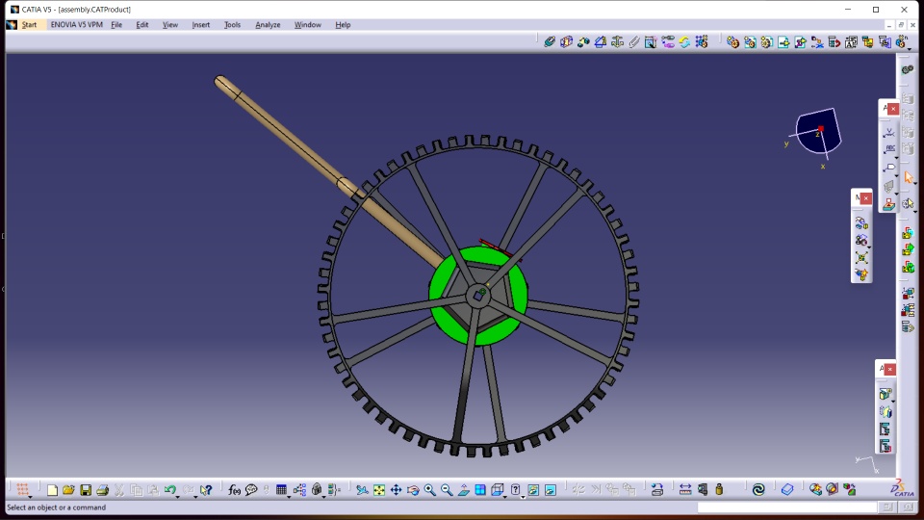Click the Zoom Out magnifier
The height and width of the screenshot is (520, 924).
pyautogui.click(x=447, y=490)
